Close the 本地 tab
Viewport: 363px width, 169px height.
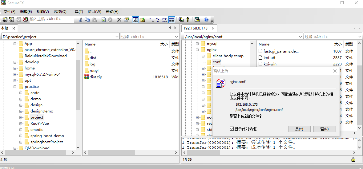point(14,29)
